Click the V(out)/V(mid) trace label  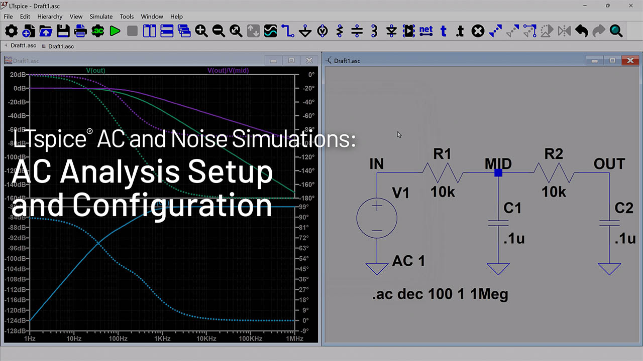(x=228, y=71)
